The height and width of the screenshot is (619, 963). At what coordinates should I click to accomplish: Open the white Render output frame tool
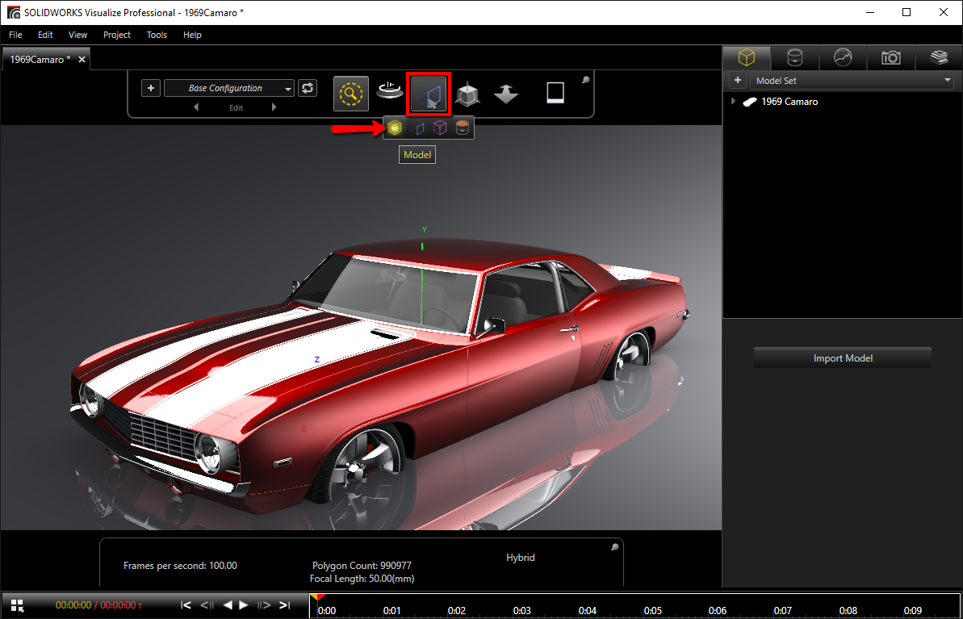(x=555, y=93)
